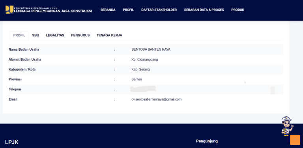Screen dimensions: 303x148
Task: Open SEBARAN DATA & PROSES menu
Action: 204,10
